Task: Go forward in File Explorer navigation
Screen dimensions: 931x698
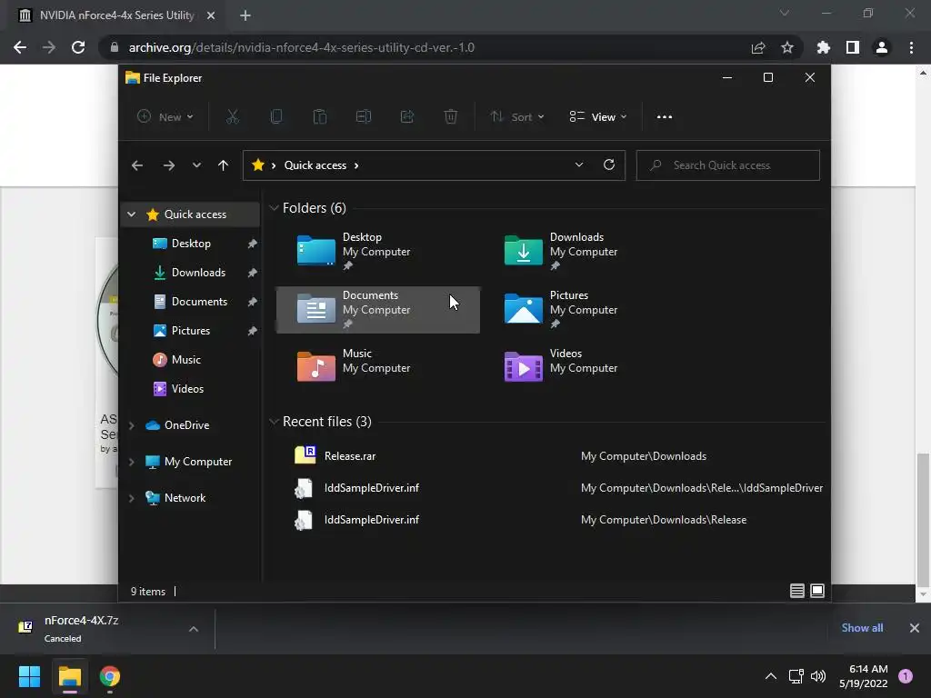Action: click(x=169, y=165)
